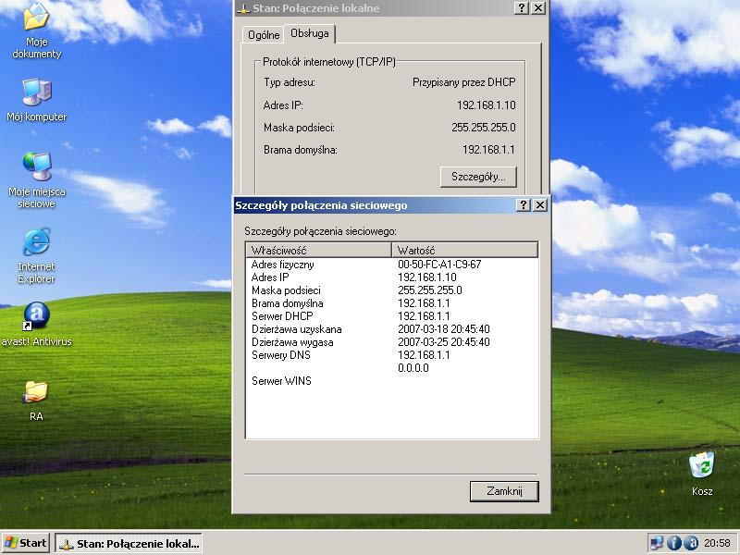Switch to the Ogólne tab

click(x=264, y=35)
